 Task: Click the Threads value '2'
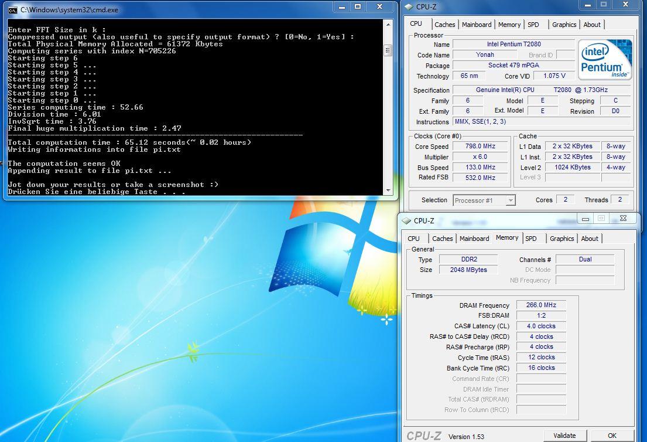619,199
